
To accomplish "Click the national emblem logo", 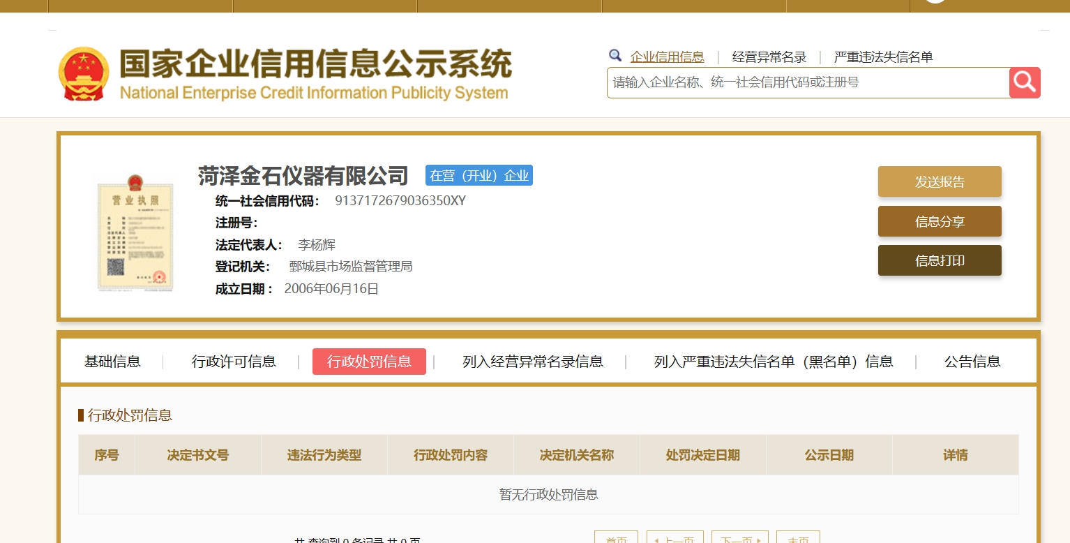I will point(84,74).
